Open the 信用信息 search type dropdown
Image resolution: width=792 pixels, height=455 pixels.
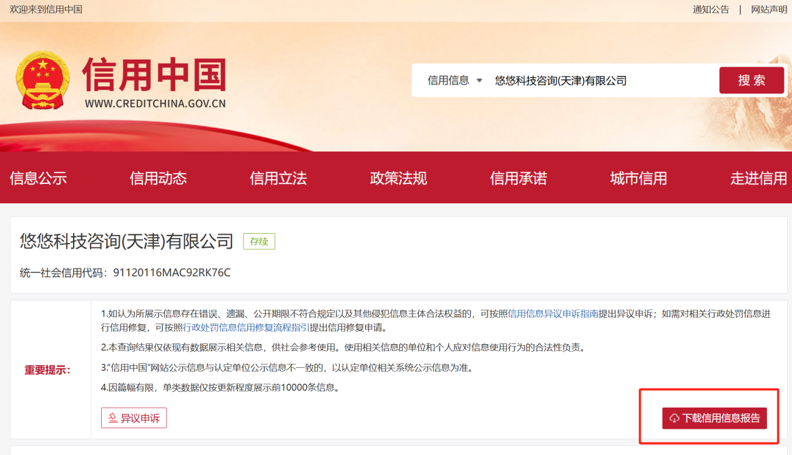pos(455,80)
